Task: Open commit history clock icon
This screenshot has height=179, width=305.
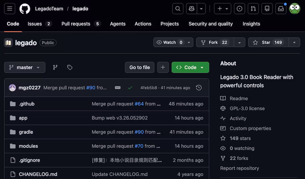Action: (x=199, y=88)
